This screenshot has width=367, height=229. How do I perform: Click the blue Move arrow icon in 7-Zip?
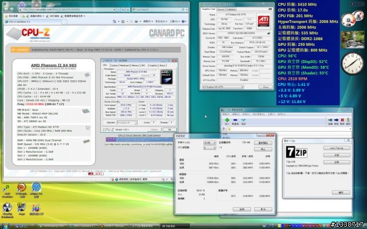click(x=337, y=120)
